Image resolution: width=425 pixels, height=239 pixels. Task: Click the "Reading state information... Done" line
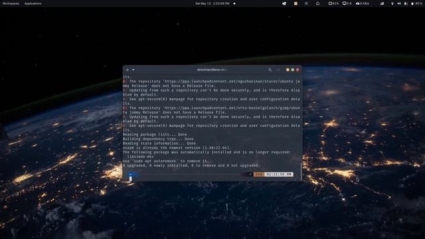159,143
